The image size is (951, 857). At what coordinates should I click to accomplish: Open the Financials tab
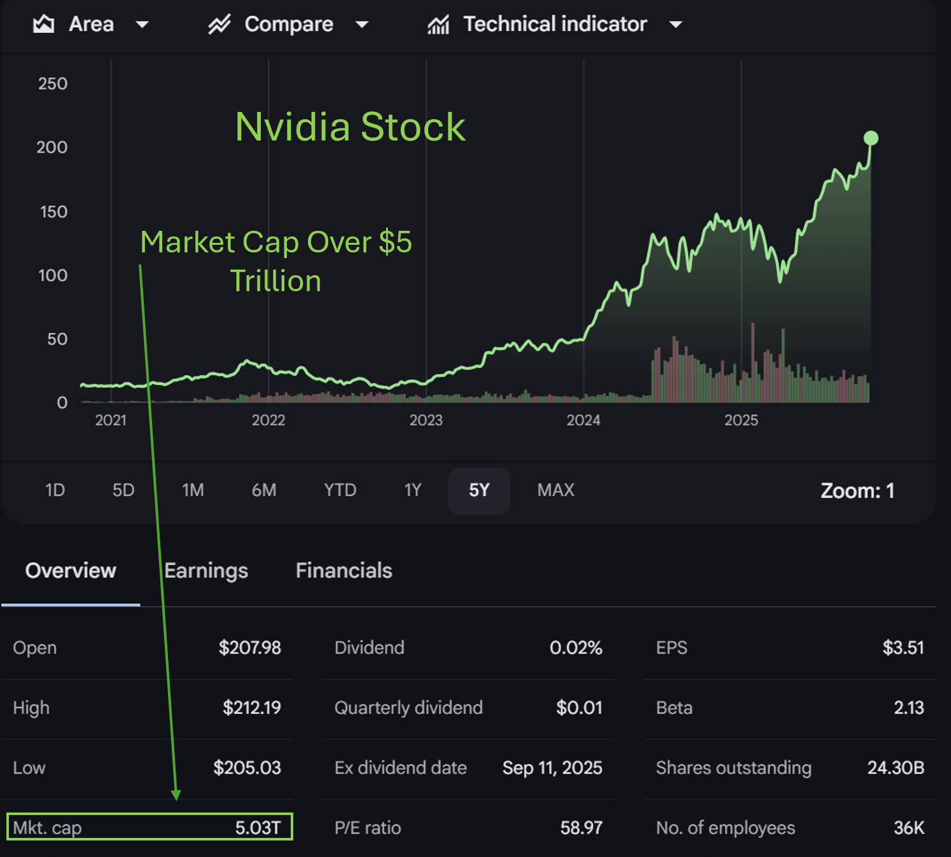pos(344,571)
